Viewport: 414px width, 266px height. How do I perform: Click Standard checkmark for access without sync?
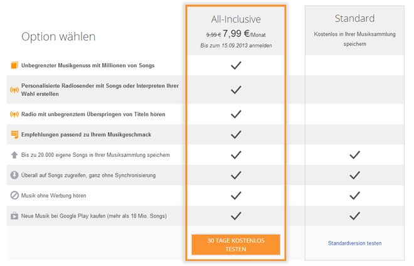354,175
